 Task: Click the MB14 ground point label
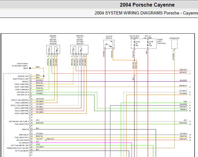coord(25,68)
